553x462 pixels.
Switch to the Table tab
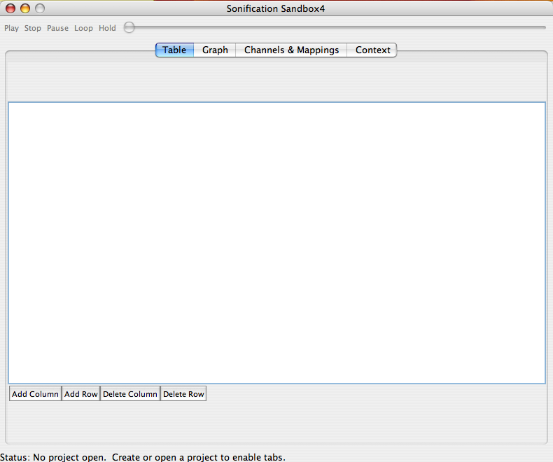174,50
